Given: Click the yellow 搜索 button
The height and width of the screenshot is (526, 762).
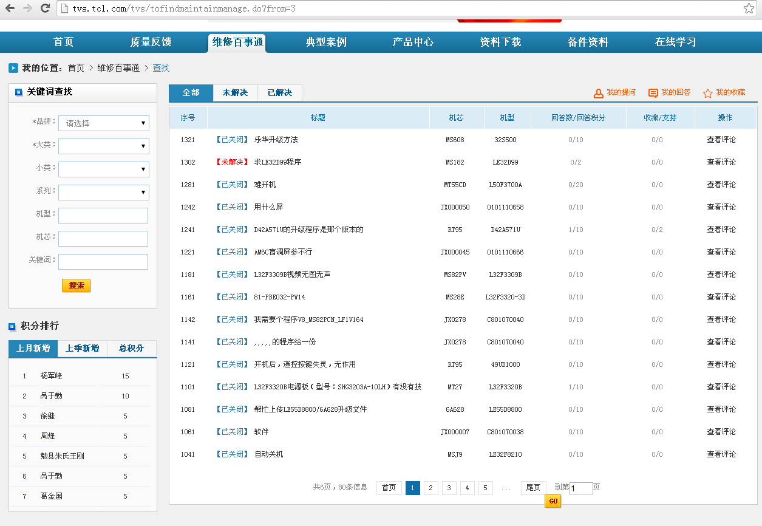Looking at the screenshot, I should (77, 285).
